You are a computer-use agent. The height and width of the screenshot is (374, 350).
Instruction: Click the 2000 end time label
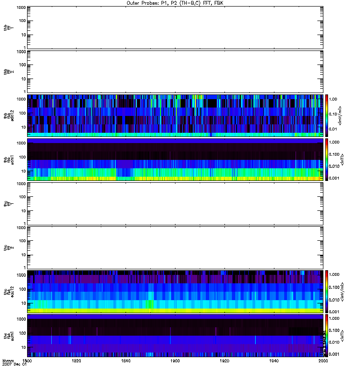322,361
